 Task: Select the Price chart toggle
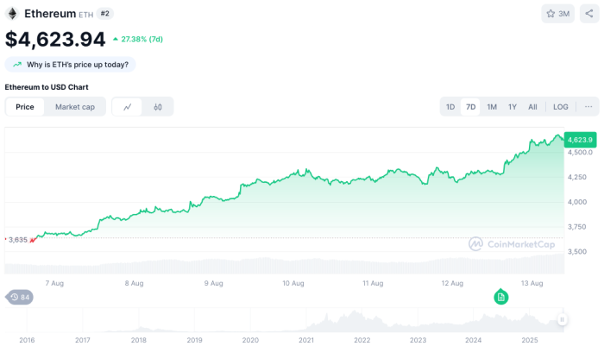point(25,107)
